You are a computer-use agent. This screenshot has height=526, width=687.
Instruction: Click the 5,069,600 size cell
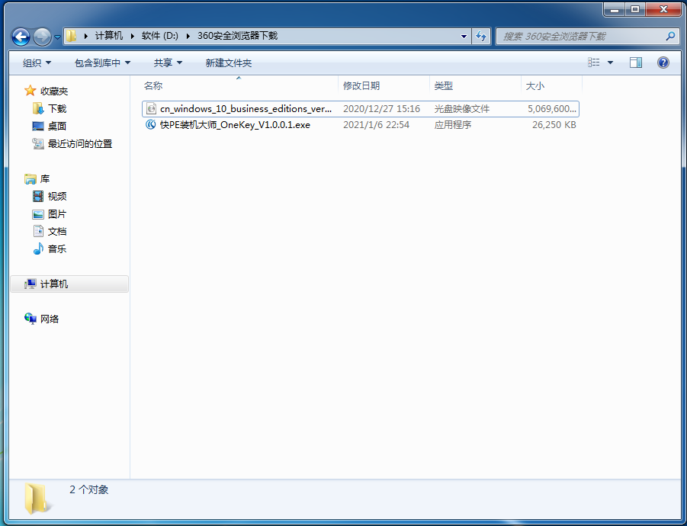coord(551,108)
